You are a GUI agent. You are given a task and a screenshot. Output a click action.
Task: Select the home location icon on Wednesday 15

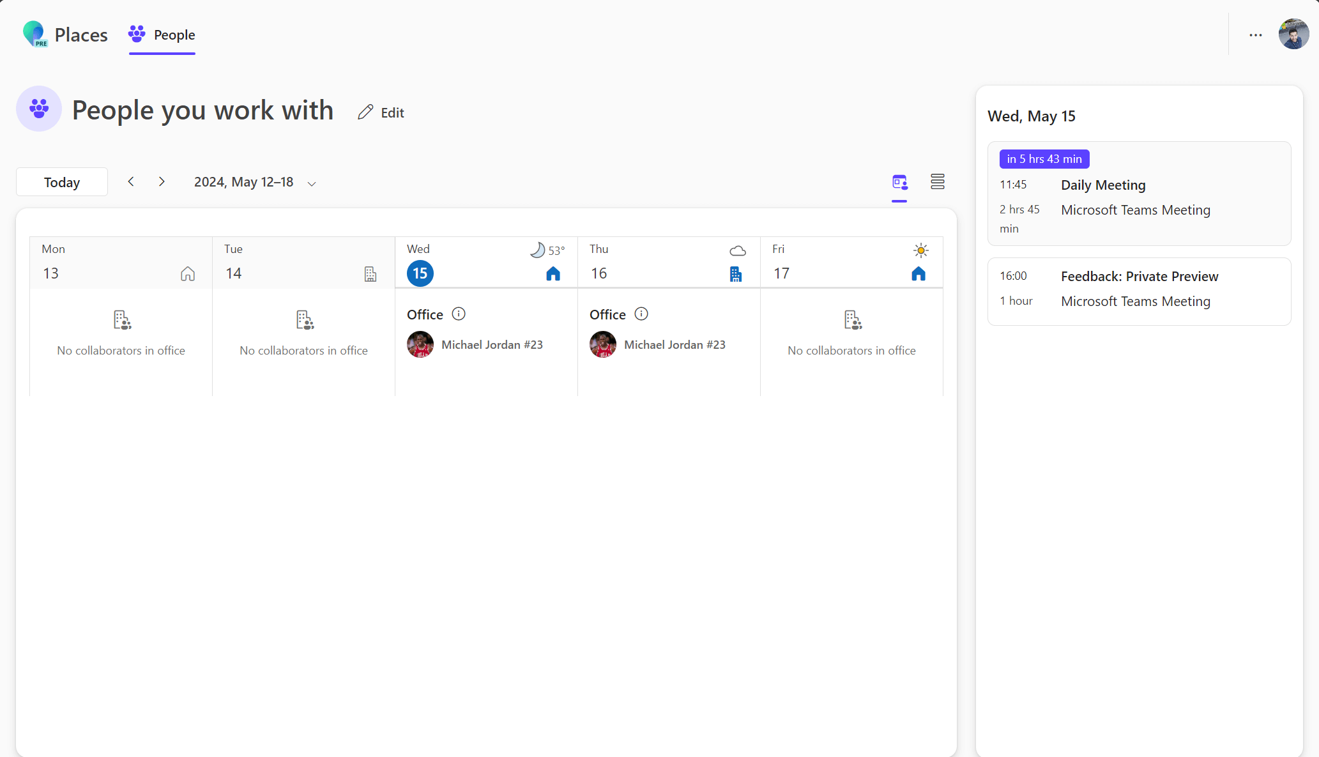click(553, 273)
